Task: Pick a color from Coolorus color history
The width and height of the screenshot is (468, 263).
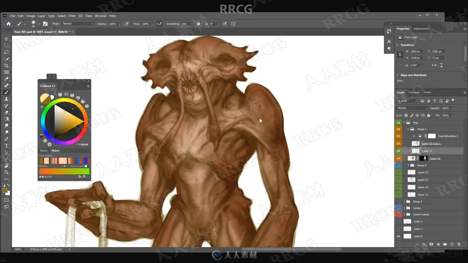Action: 64,161
